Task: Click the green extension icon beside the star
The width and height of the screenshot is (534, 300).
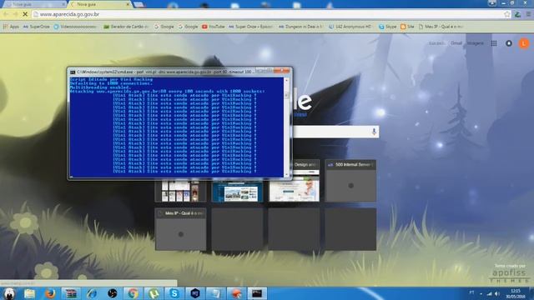Action: 517,14
